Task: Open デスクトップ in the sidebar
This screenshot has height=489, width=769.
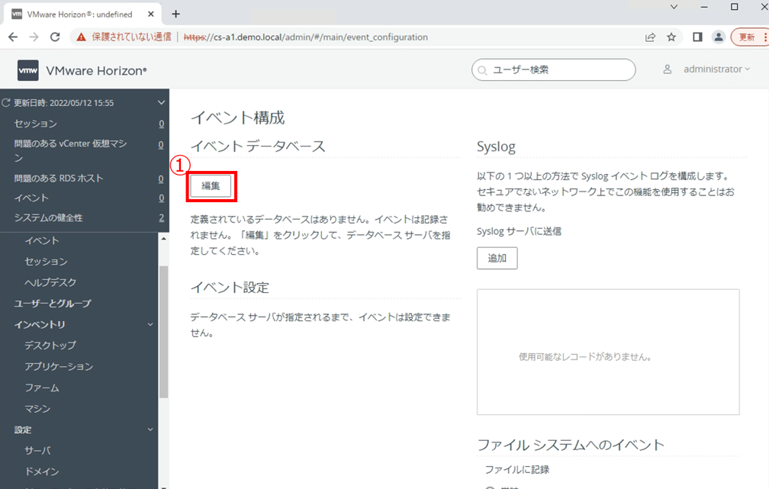Action: 50,346
